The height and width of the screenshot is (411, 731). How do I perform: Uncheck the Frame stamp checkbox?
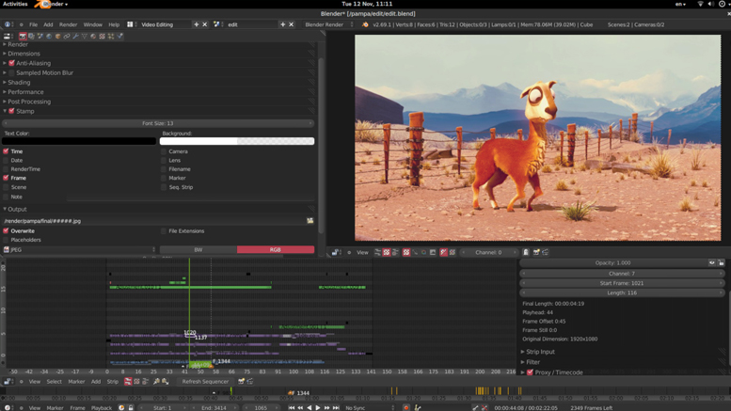[6, 178]
